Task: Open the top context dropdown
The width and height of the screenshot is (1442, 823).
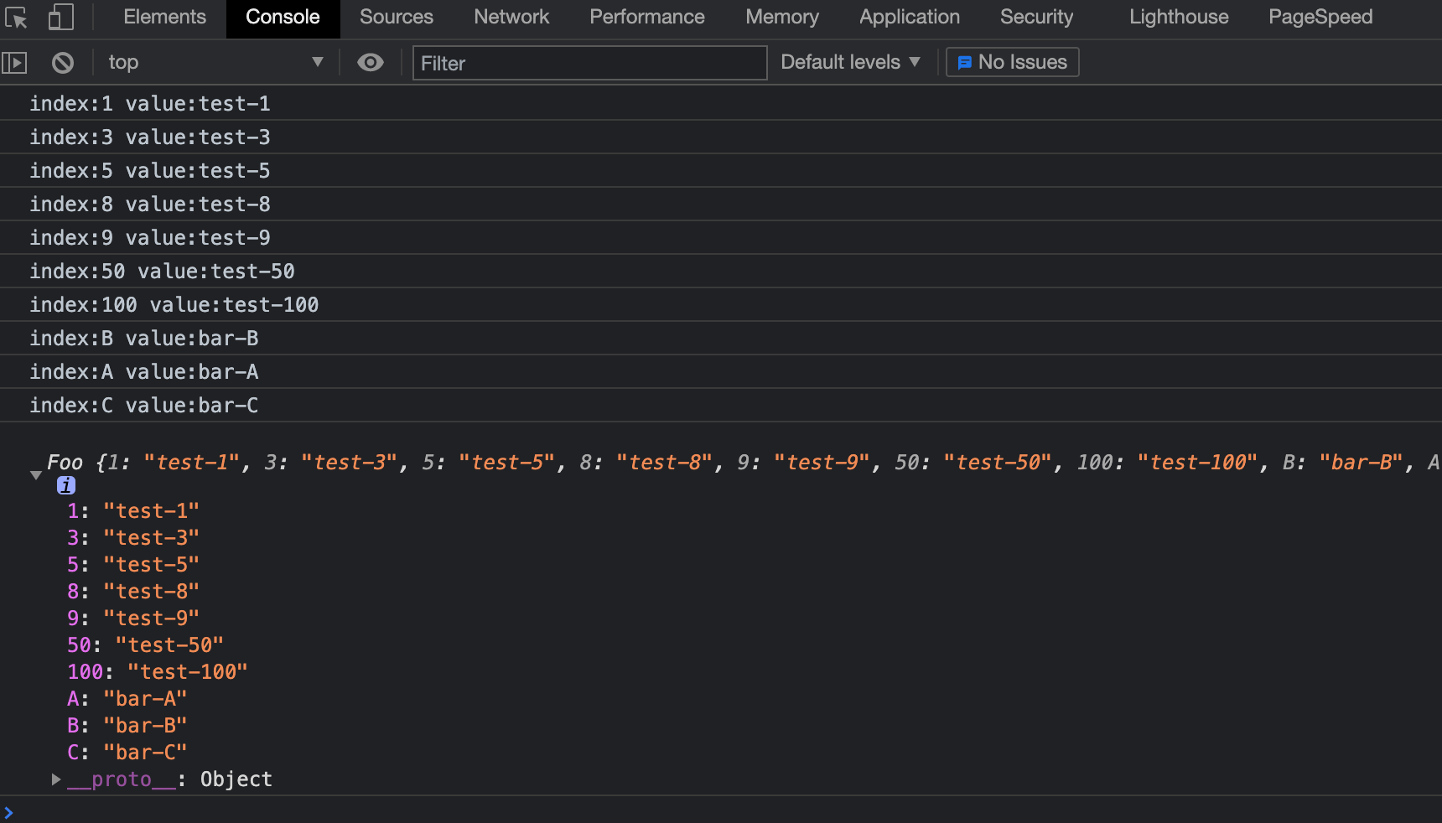Action: point(215,63)
